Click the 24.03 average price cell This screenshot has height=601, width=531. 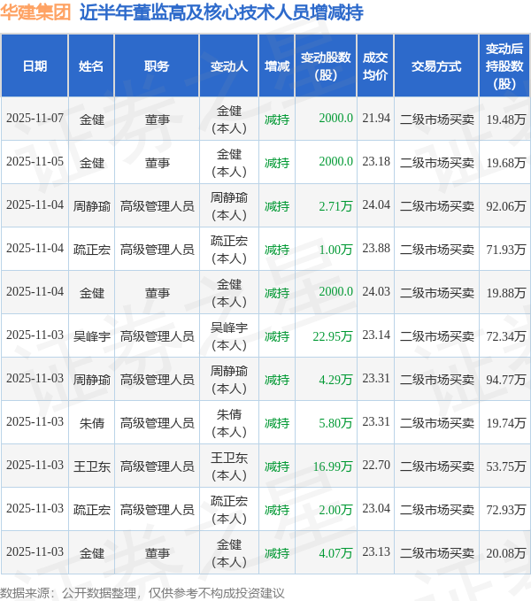pyautogui.click(x=376, y=291)
